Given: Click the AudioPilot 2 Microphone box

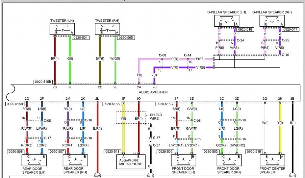Looking at the screenshot, I should tap(131, 160).
